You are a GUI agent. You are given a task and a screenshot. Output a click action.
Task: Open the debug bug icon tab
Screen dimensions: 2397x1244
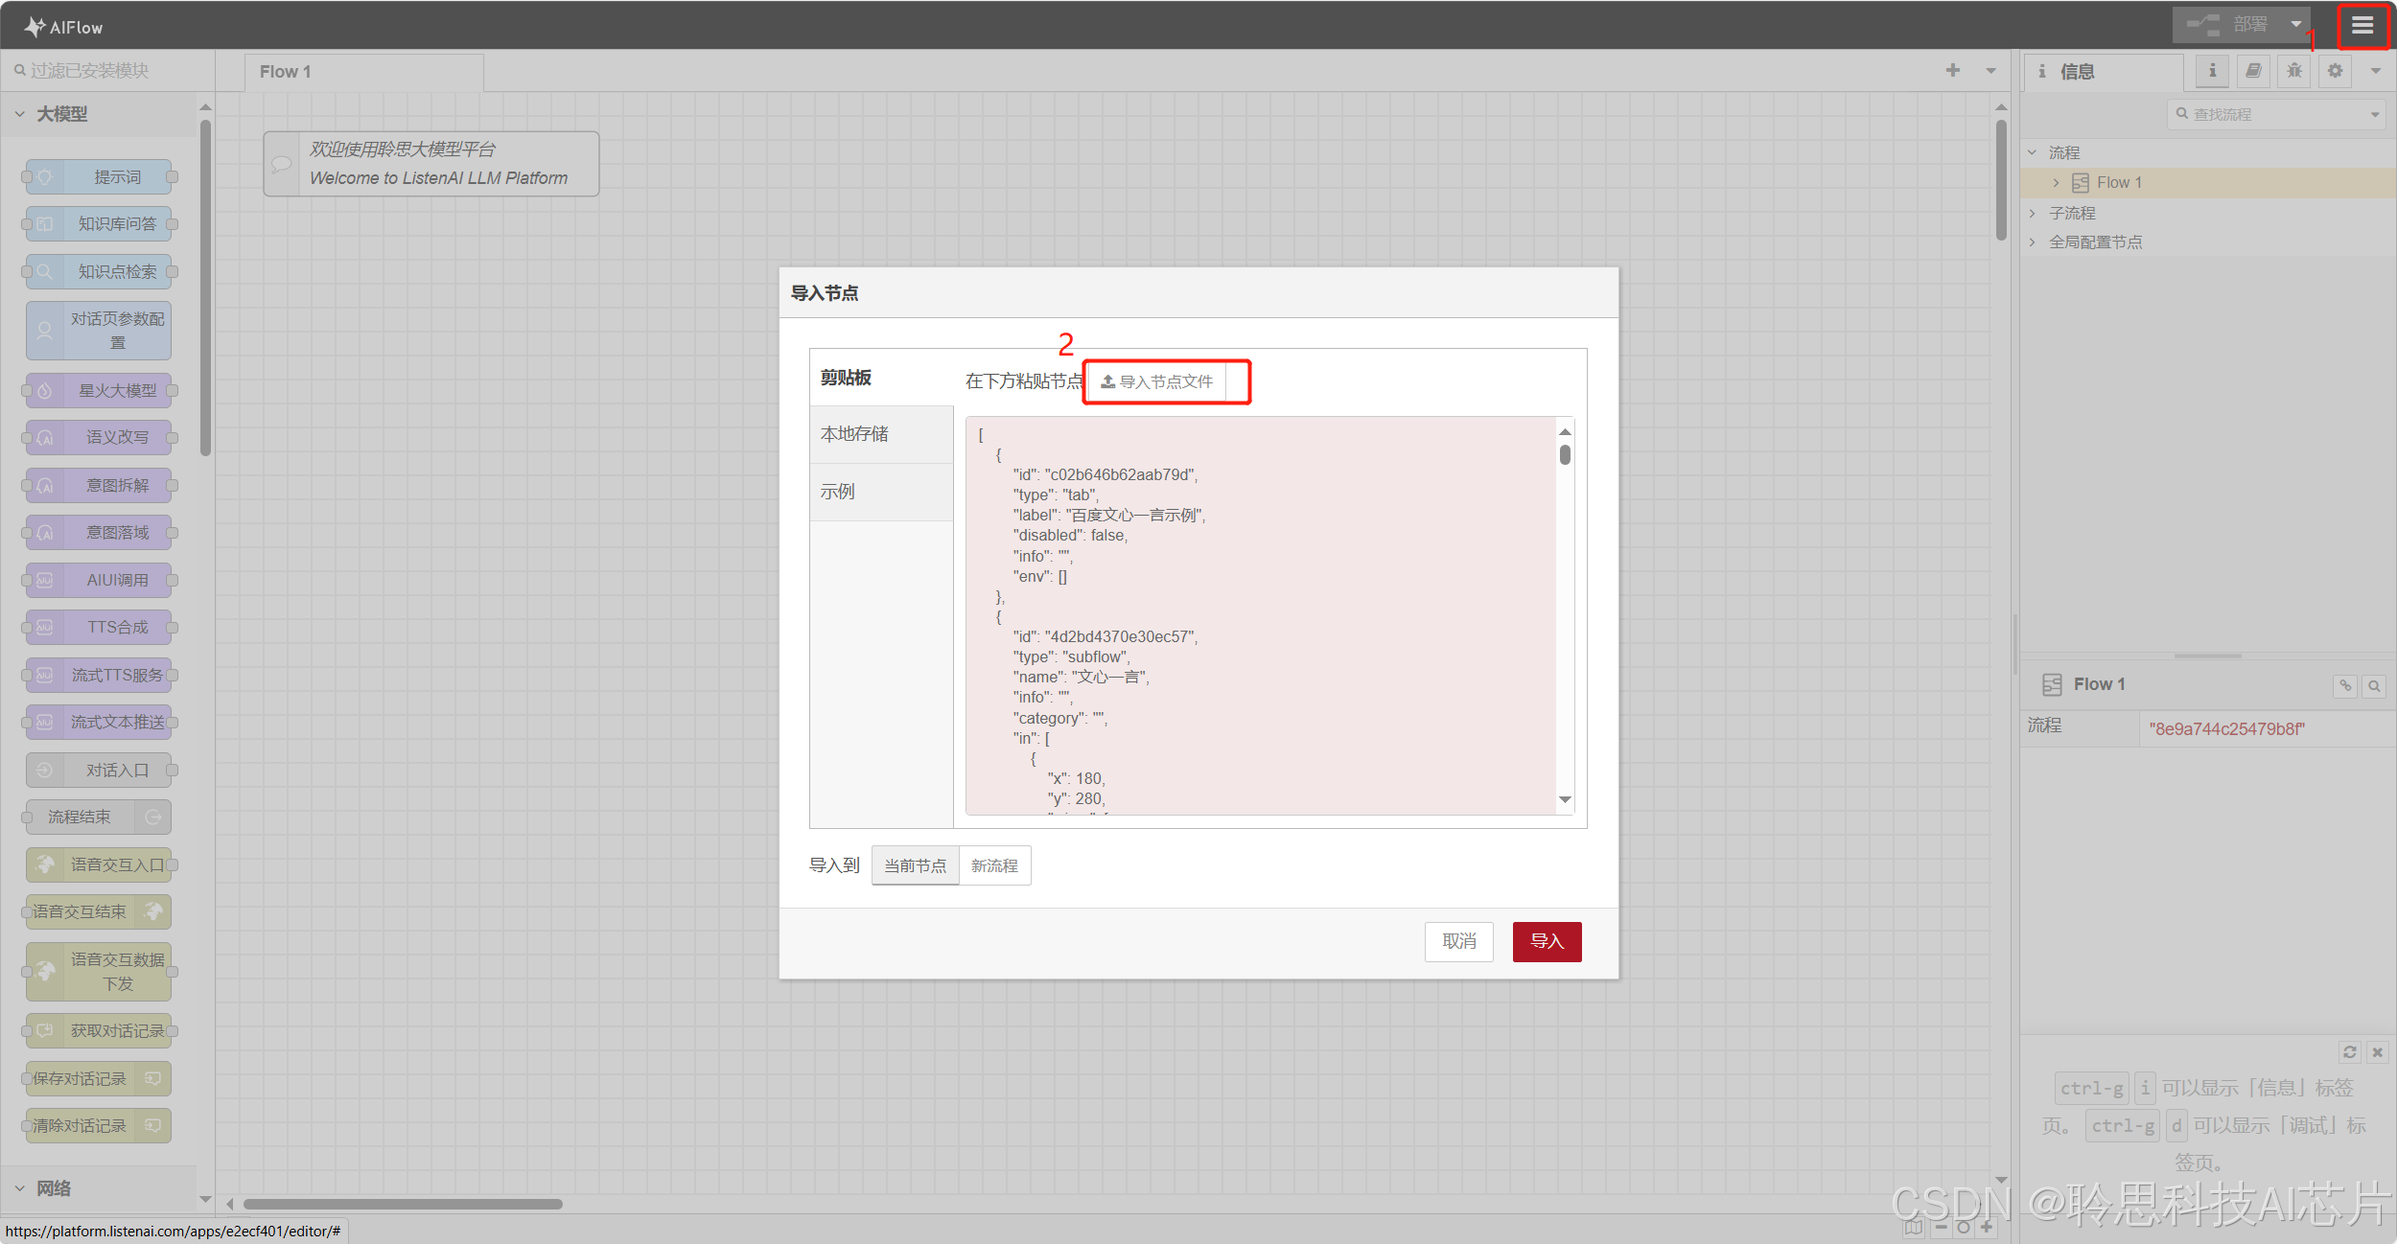[x=2293, y=71]
